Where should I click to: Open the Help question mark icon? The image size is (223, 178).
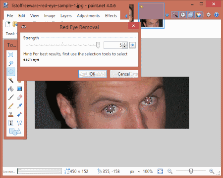pos(217,15)
